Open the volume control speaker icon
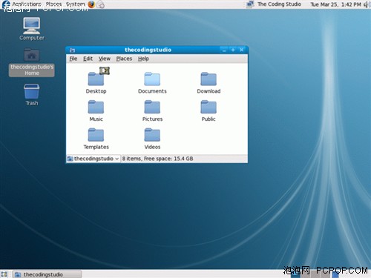Screen dimensions: 371x278 click(x=367, y=4)
